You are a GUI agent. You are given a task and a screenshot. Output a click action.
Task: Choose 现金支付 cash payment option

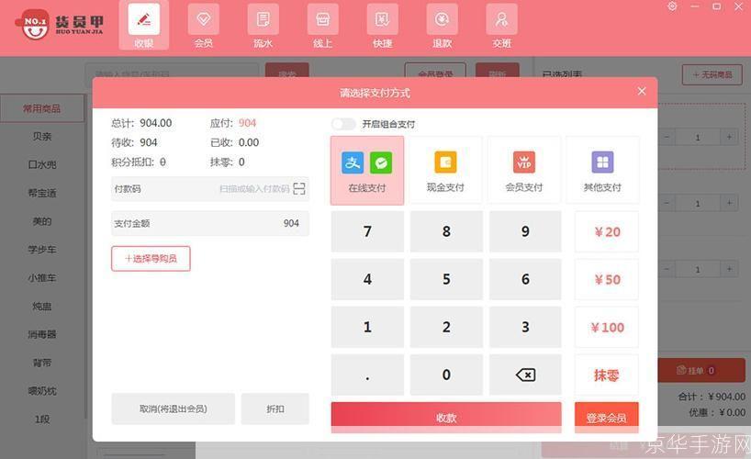[445, 170]
